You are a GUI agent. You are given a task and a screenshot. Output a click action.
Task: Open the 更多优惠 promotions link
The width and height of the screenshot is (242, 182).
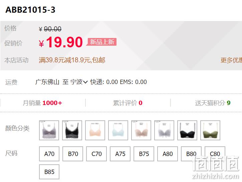point(231,60)
